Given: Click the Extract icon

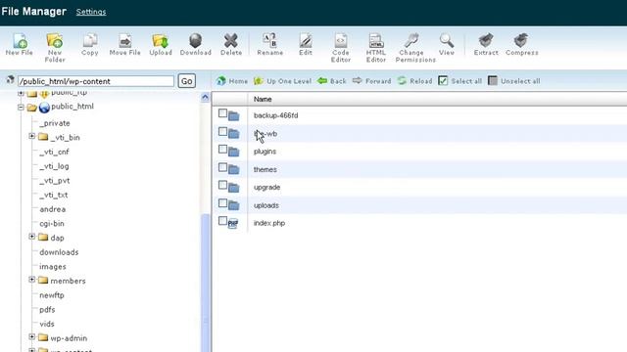Looking at the screenshot, I should (x=486, y=40).
